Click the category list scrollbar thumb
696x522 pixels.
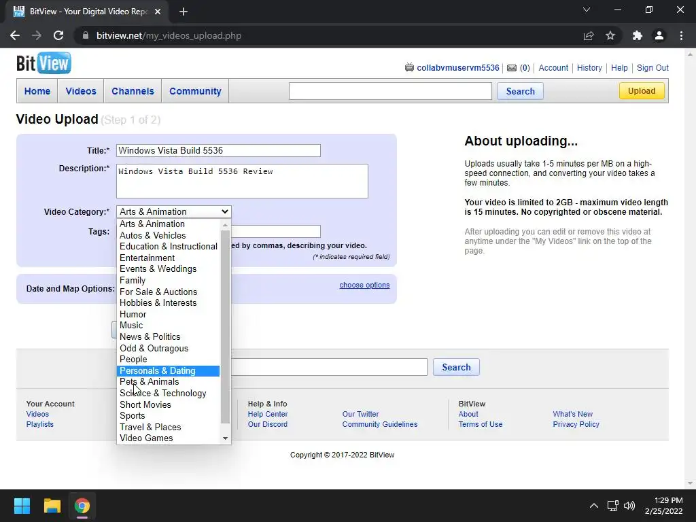pos(226,326)
